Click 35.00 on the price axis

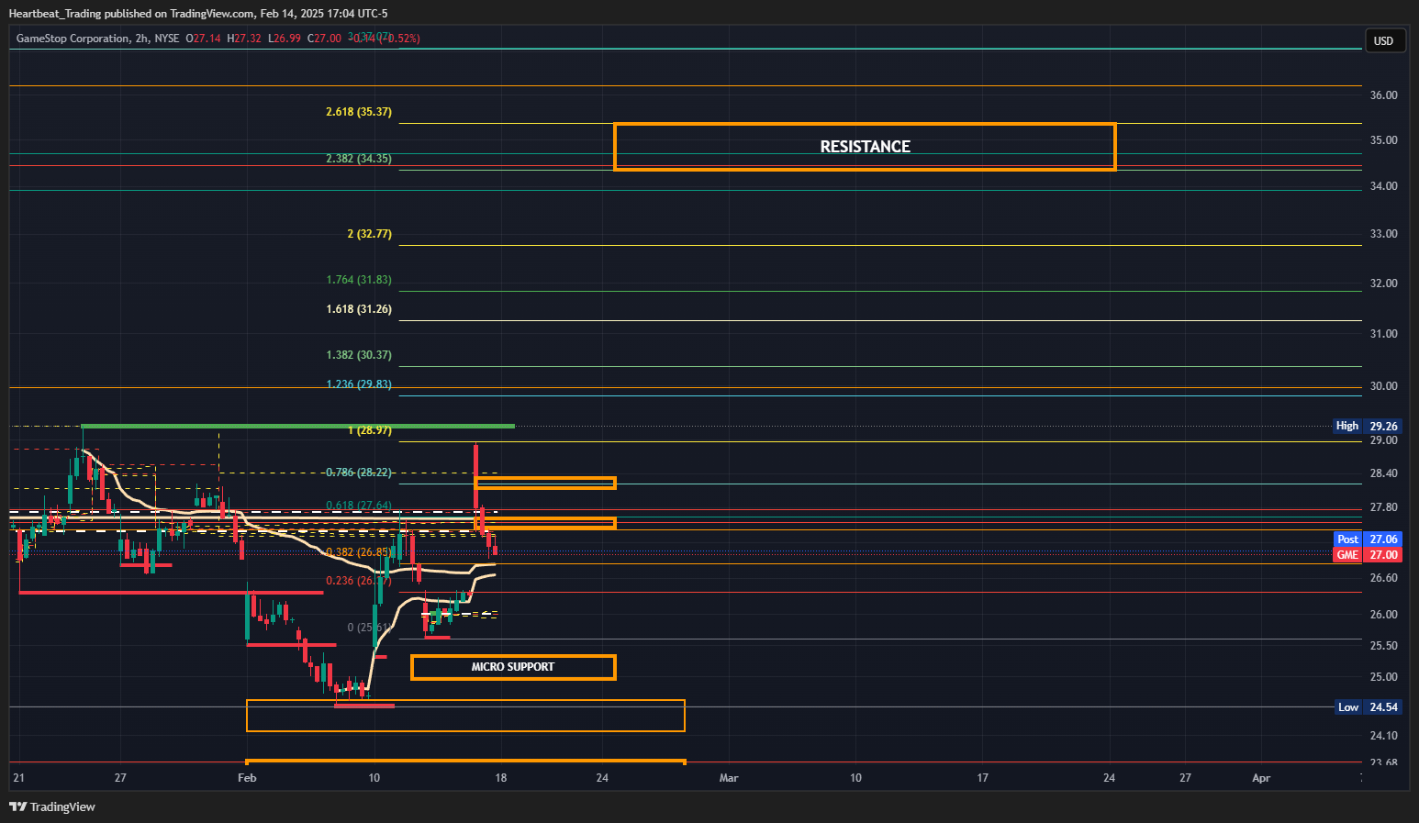1383,140
